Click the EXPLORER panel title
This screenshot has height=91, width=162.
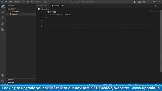[11, 6]
